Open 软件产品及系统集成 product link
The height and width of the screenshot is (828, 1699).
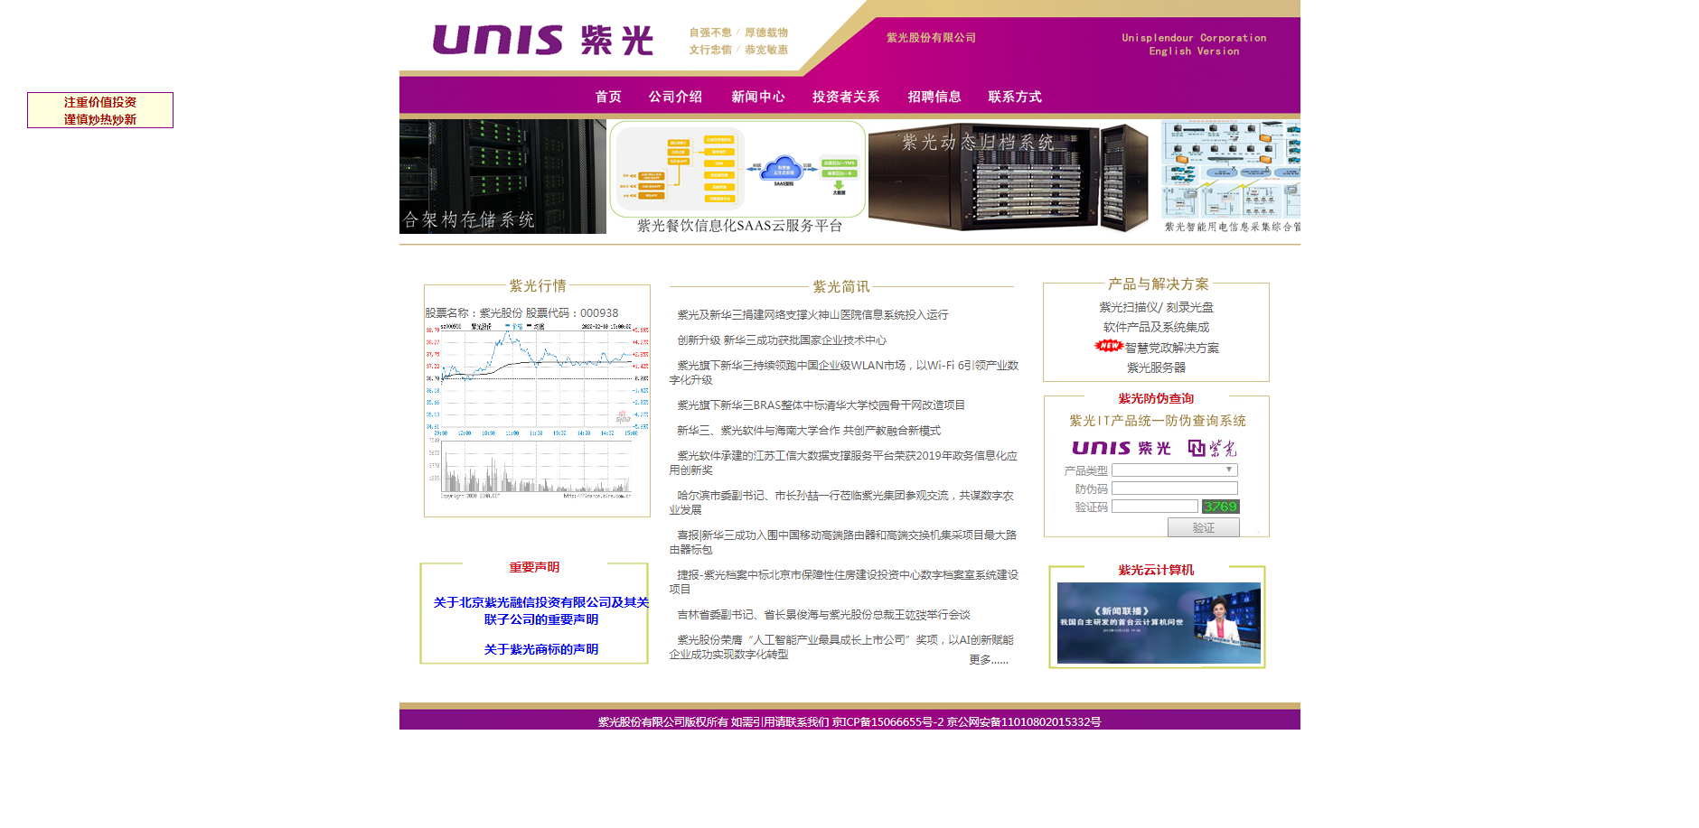(x=1156, y=328)
